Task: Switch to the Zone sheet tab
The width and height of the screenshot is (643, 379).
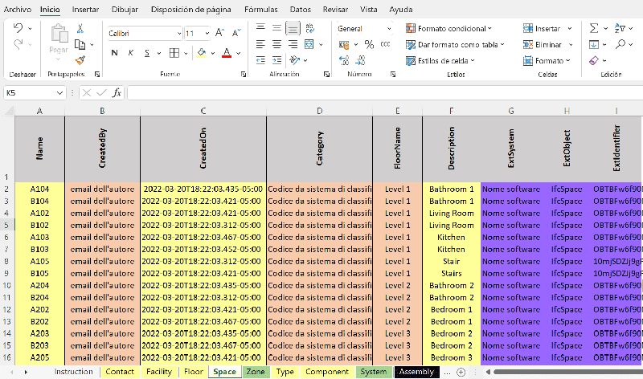Action: 256,372
